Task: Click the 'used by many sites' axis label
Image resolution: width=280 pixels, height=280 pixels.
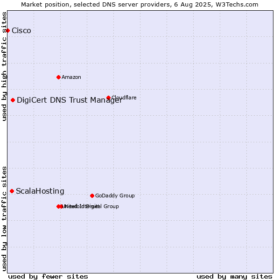Action: pos(234,277)
